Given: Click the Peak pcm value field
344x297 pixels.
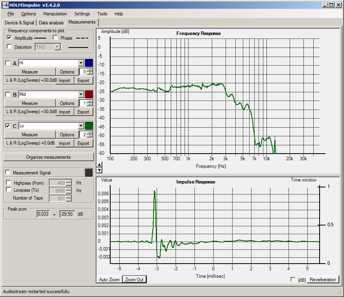Looking at the screenshot, I should pyautogui.click(x=43, y=214).
